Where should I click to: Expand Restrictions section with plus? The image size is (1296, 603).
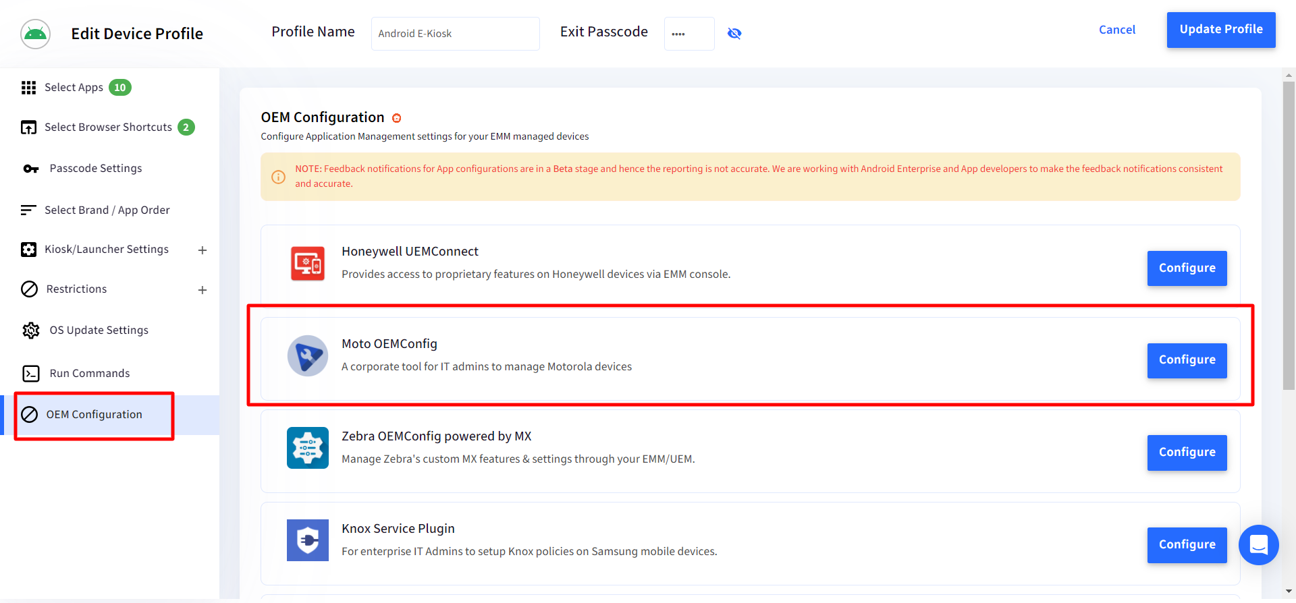click(x=202, y=290)
